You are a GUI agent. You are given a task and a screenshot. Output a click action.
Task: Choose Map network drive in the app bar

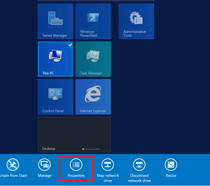[x=108, y=170]
